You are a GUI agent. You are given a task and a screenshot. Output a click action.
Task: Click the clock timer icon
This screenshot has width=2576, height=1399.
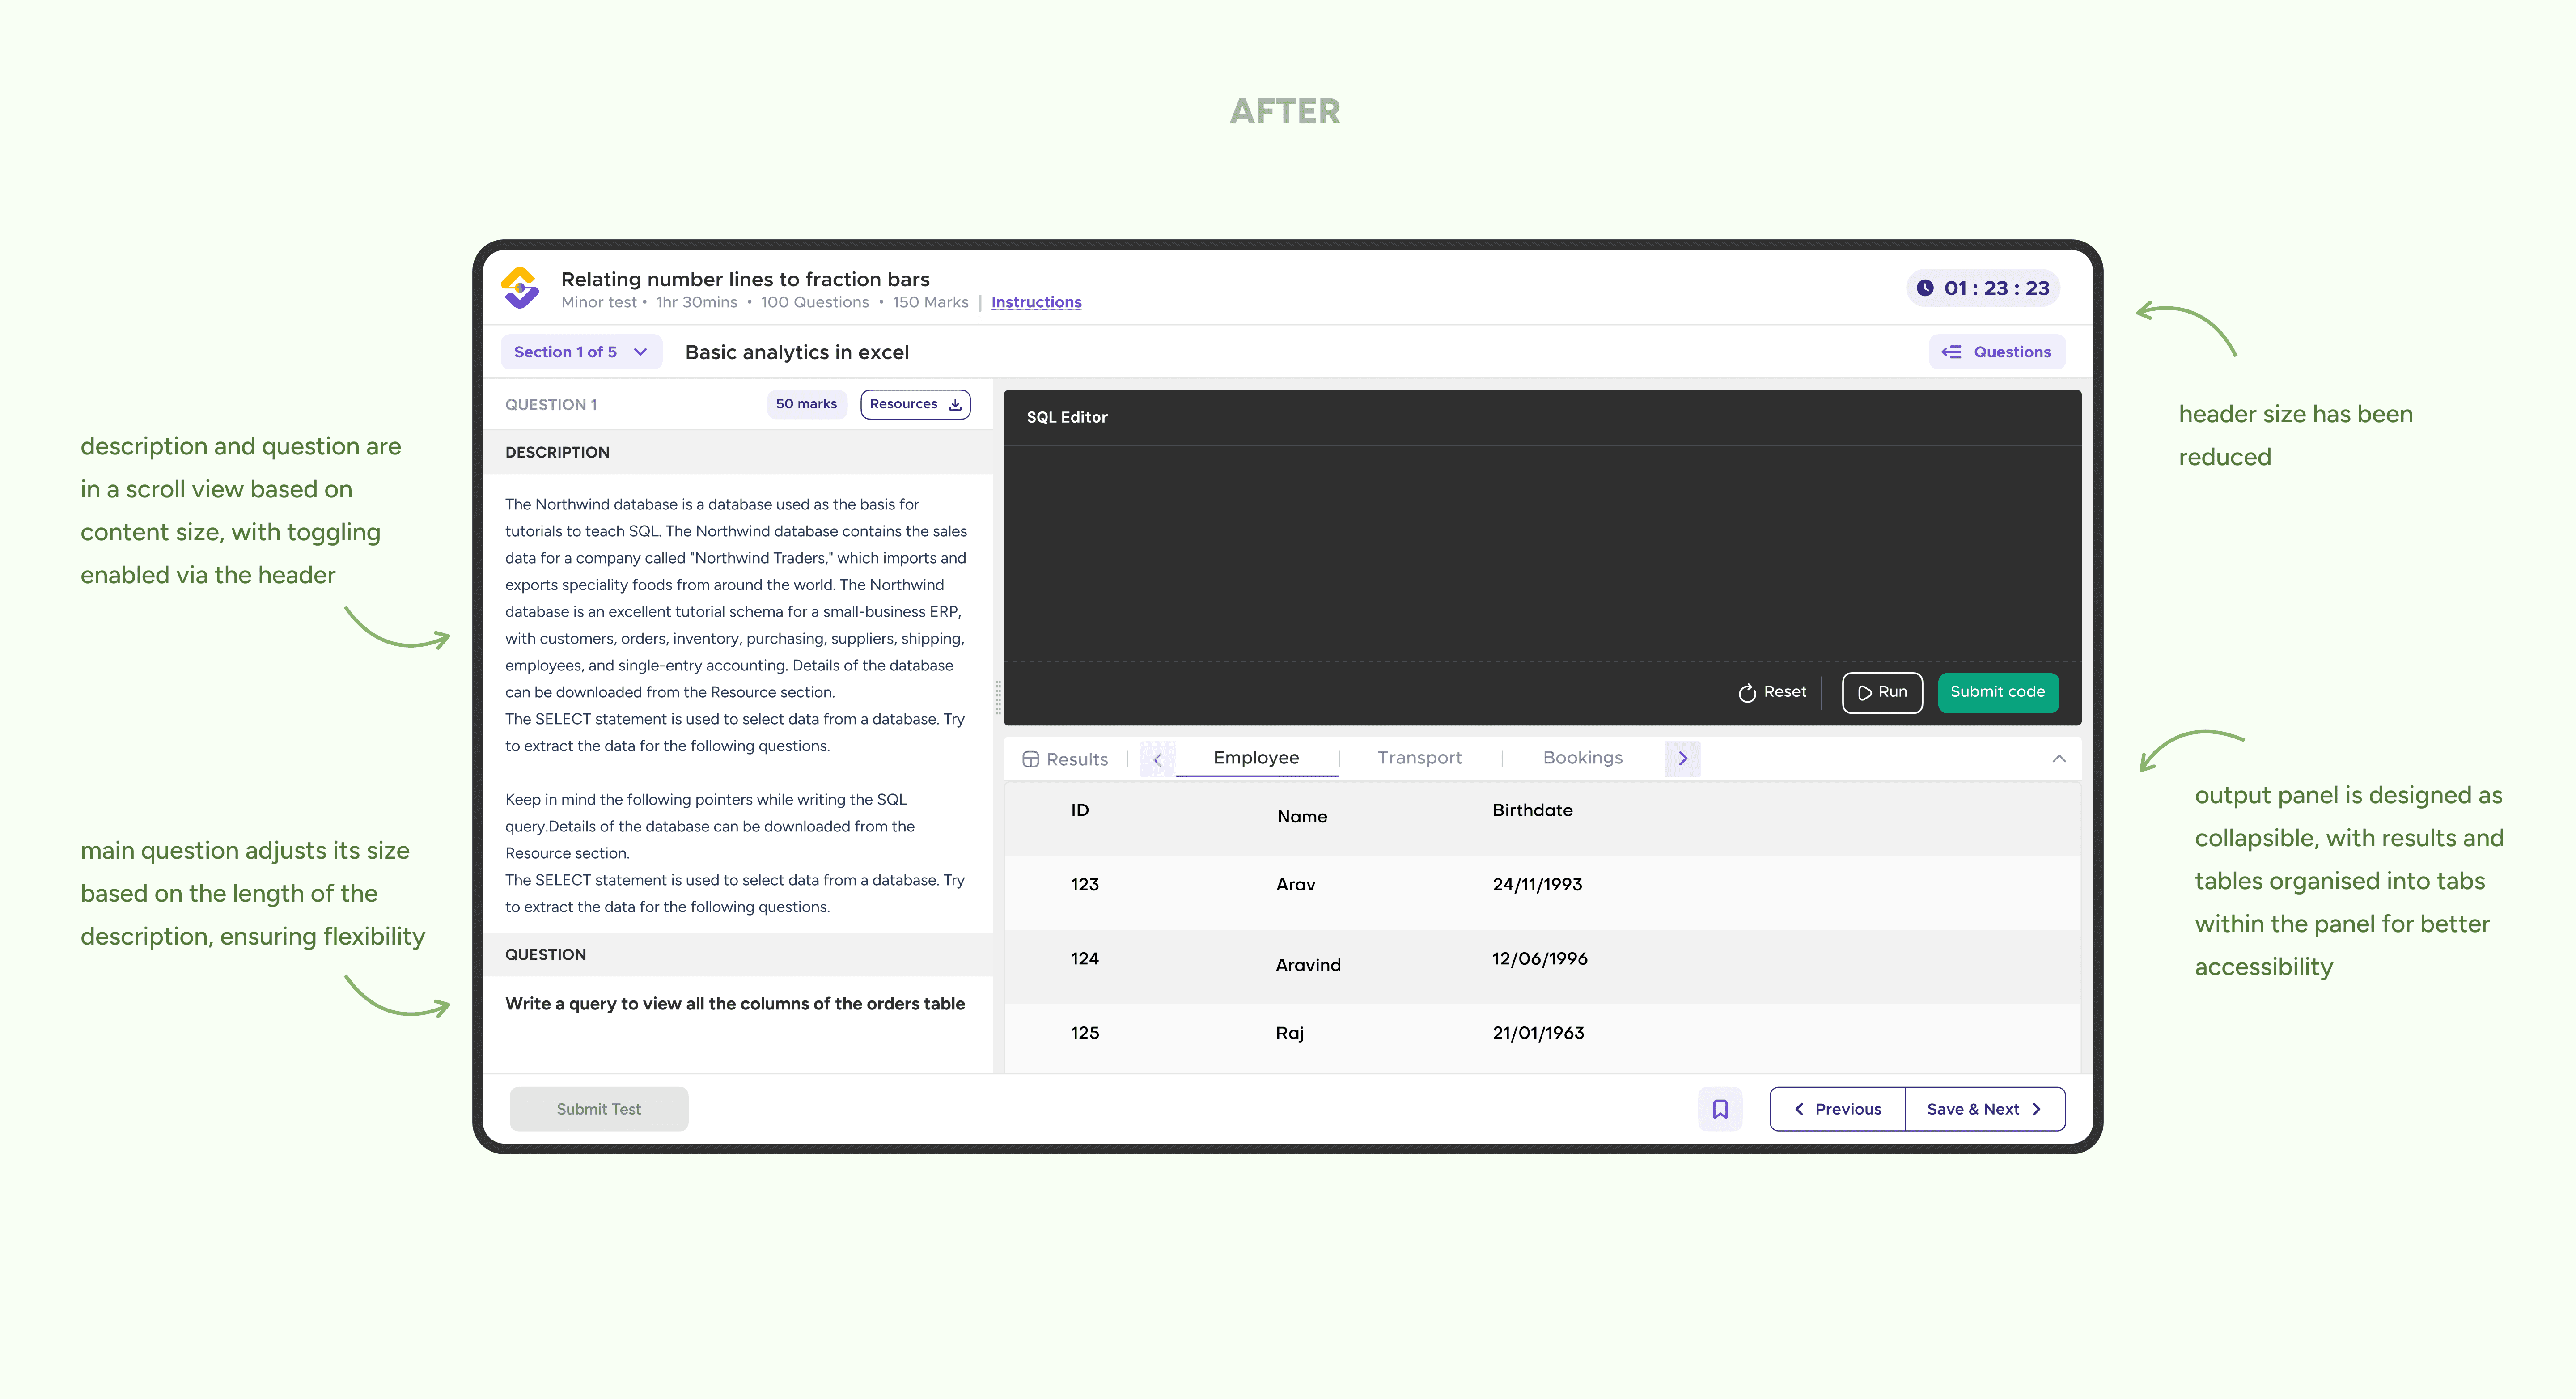[x=1924, y=288]
